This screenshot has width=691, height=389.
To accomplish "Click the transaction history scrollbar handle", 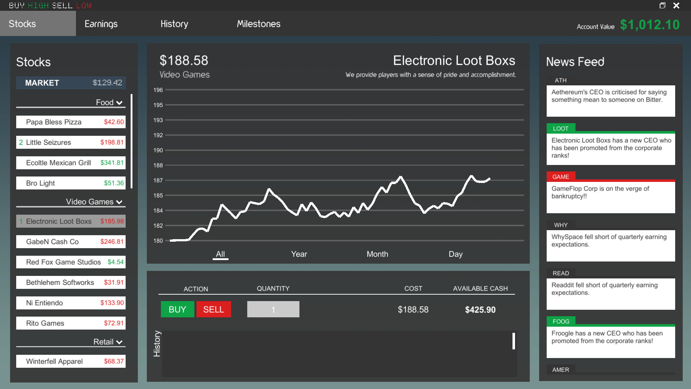I will click(514, 341).
